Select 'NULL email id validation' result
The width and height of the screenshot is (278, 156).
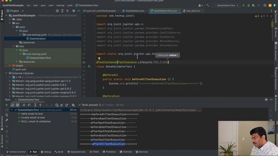pyautogui.click(x=36, y=122)
